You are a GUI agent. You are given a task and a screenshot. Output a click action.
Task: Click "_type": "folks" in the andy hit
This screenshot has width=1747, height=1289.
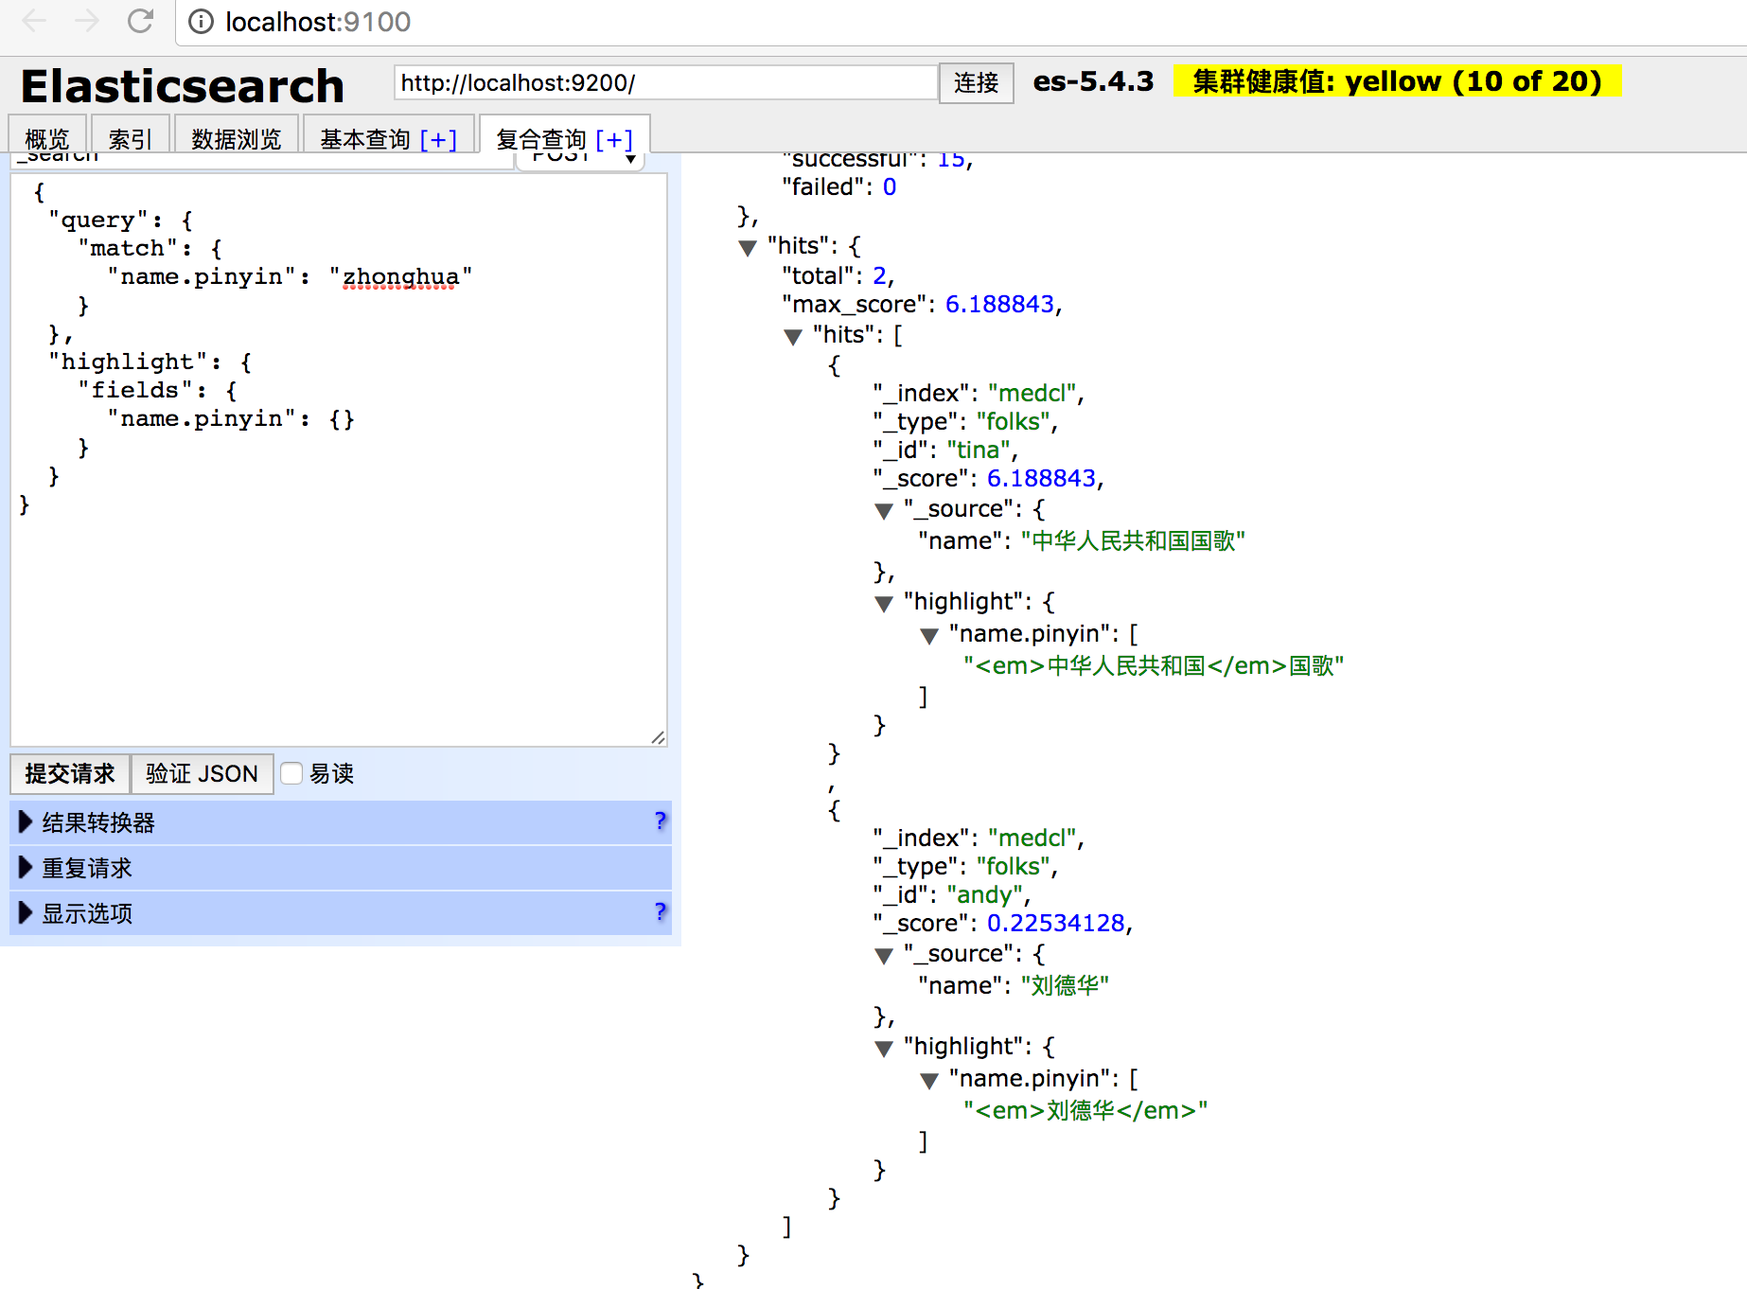point(965,866)
